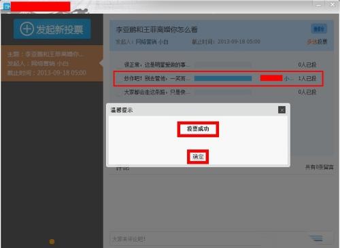Minimize the voting application window

318,5
